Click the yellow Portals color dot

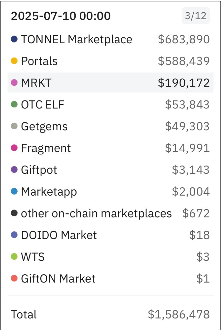tap(14, 61)
